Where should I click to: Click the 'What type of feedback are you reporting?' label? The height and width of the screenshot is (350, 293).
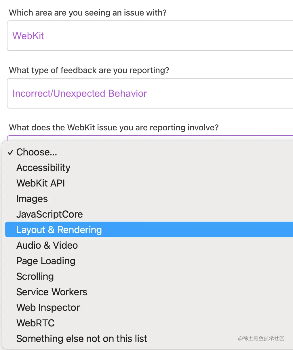(89, 70)
